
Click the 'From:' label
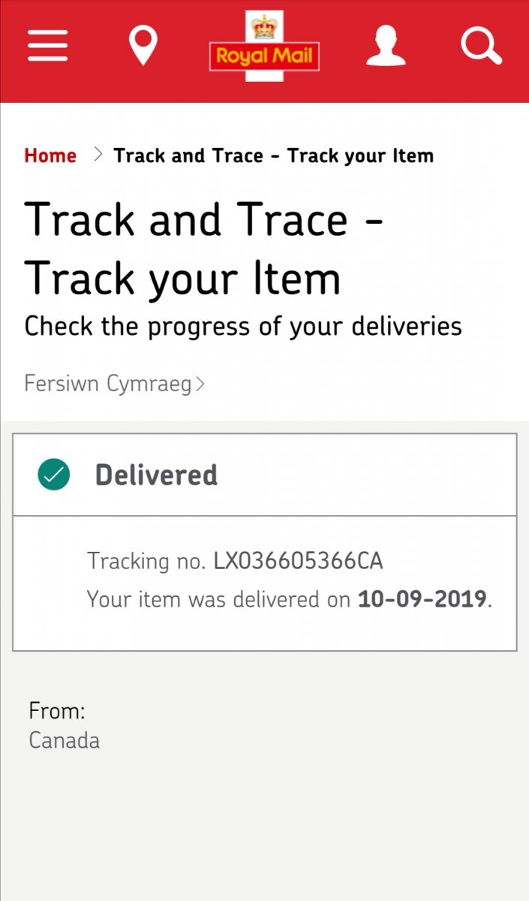pos(57,710)
